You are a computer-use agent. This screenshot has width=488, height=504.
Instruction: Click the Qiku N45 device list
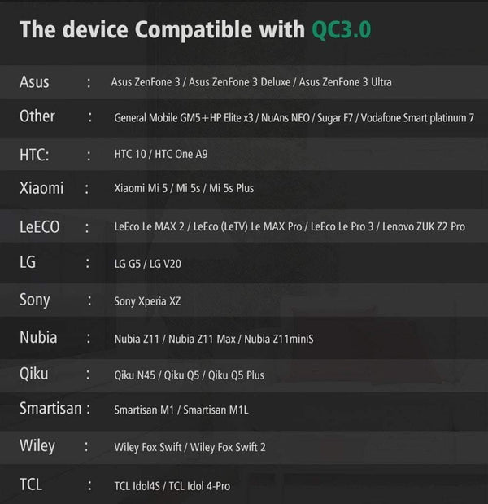[x=190, y=375]
